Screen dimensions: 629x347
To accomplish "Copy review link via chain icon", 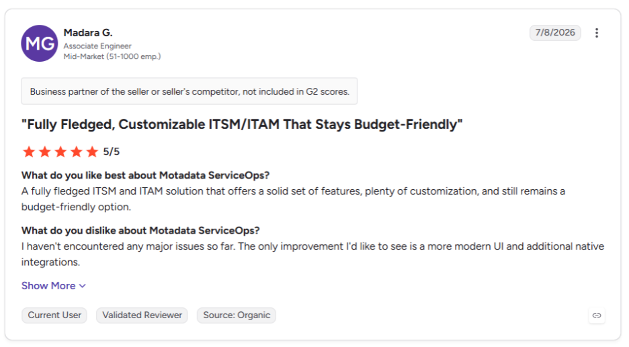I will [x=597, y=315].
